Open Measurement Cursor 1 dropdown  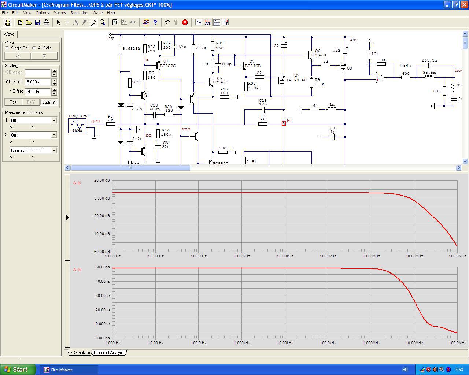point(54,120)
